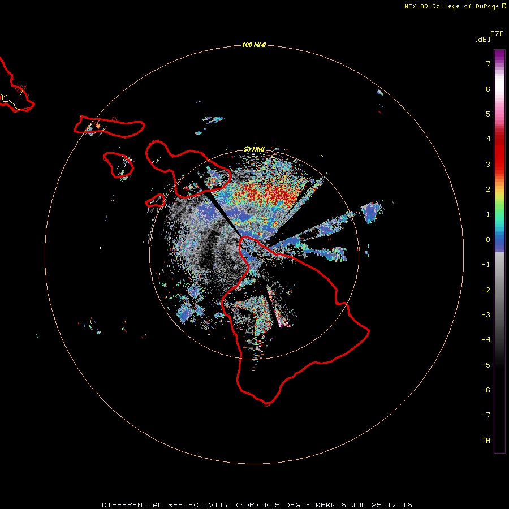
Task: Click the [dB] unit label
Action: 482,39
